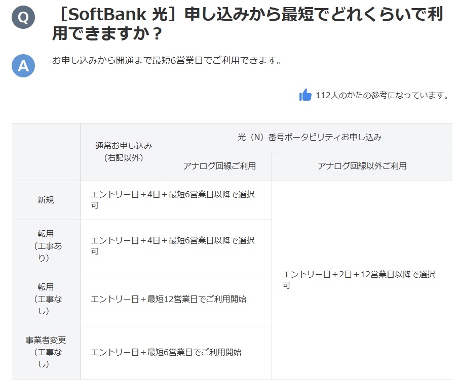Select the 事業者変更（工事なし）row header
This screenshot has height=382, width=457.
click(x=46, y=352)
